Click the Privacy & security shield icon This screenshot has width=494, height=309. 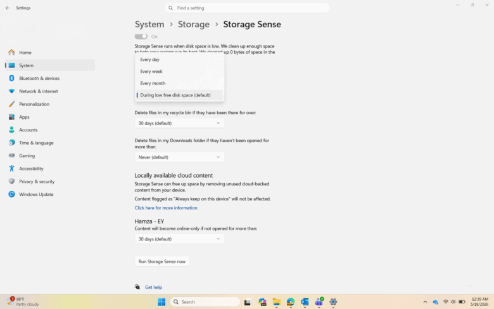click(x=11, y=181)
